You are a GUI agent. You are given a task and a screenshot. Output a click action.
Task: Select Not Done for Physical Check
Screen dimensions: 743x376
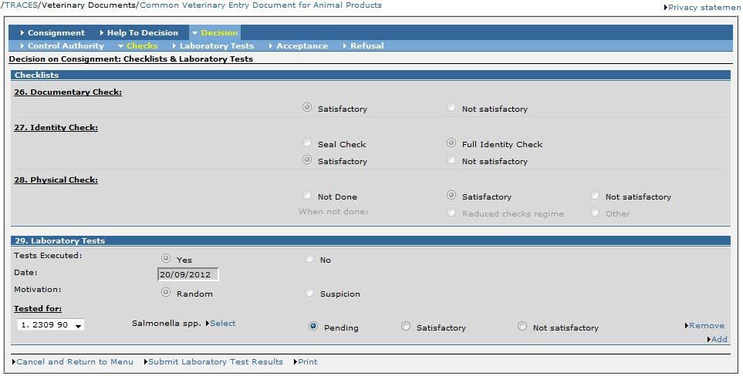point(307,196)
